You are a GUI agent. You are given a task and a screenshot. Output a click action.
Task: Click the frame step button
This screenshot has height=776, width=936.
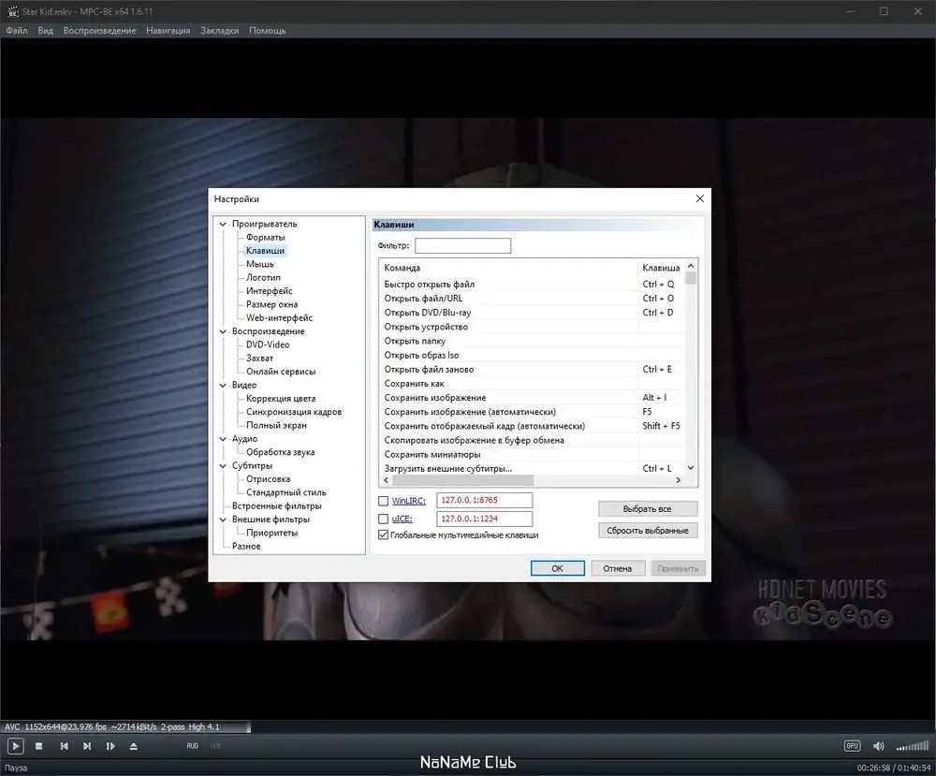(110, 745)
